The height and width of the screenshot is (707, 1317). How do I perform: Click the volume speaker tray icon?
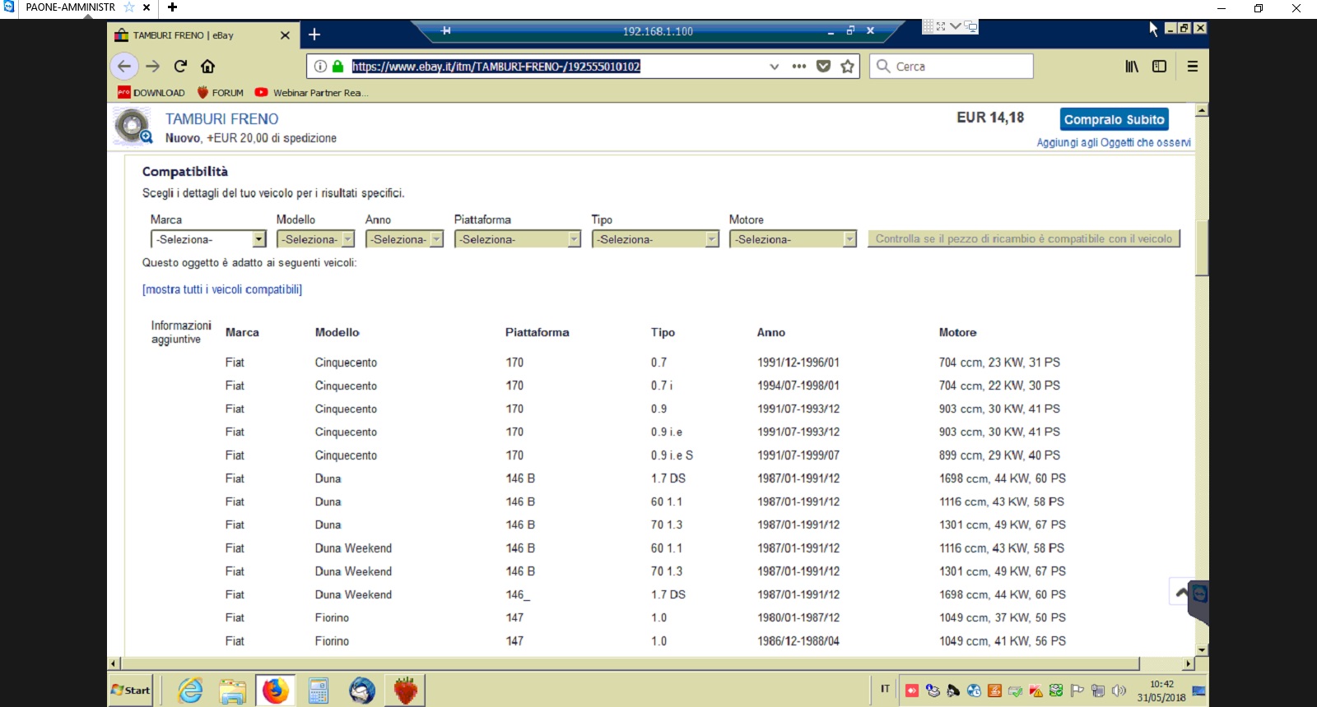point(1119,691)
